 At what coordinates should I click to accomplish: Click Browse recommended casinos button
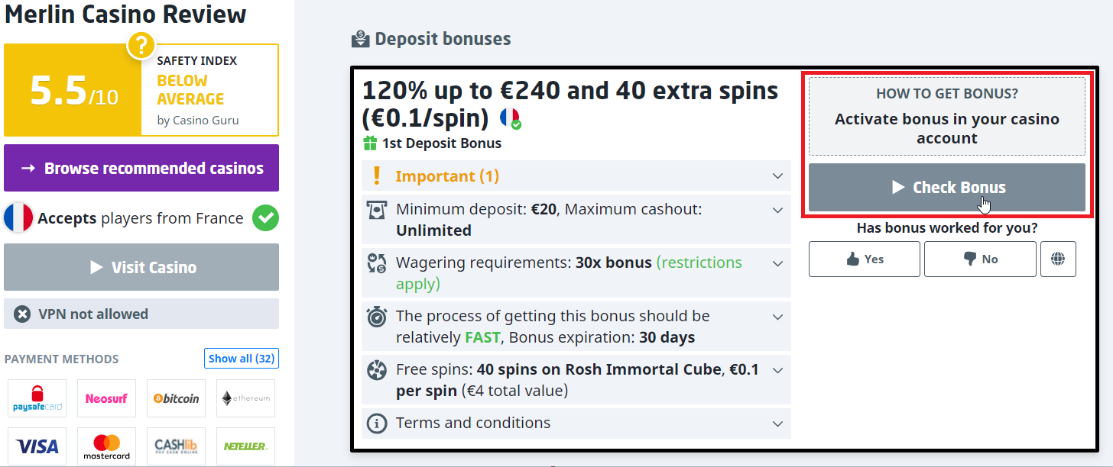pyautogui.click(x=141, y=168)
